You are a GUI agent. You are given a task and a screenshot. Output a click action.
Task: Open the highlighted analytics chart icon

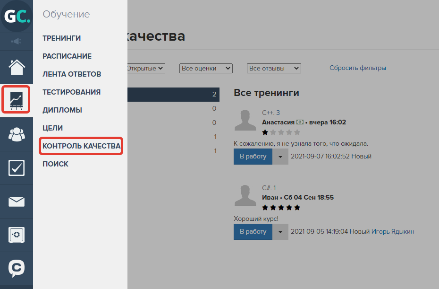click(16, 99)
